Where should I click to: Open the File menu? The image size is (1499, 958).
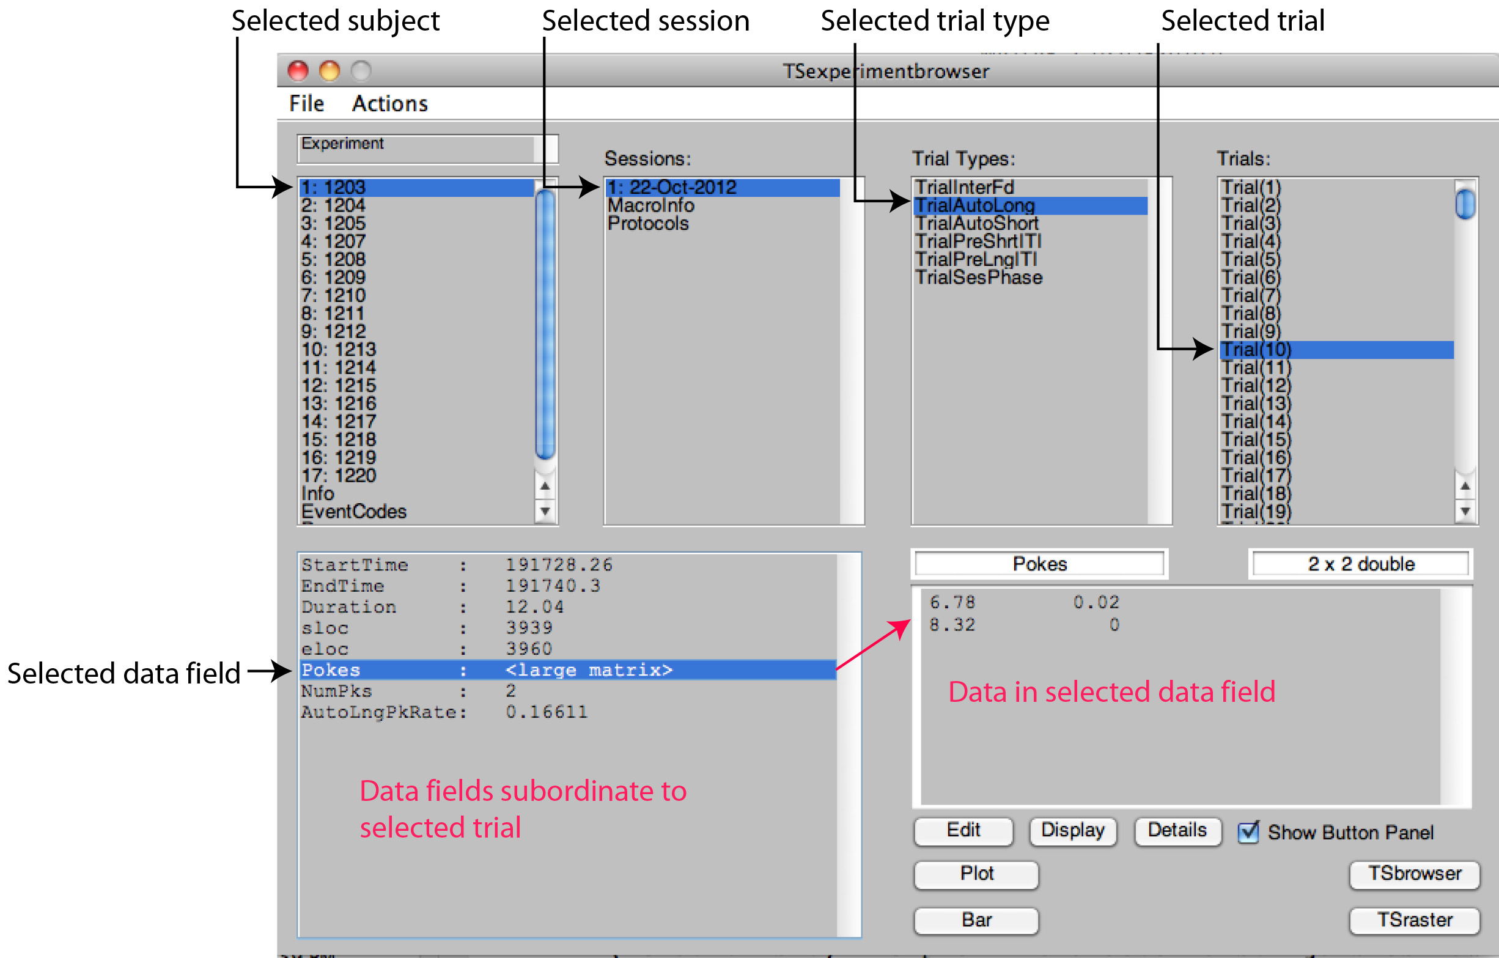click(x=306, y=103)
